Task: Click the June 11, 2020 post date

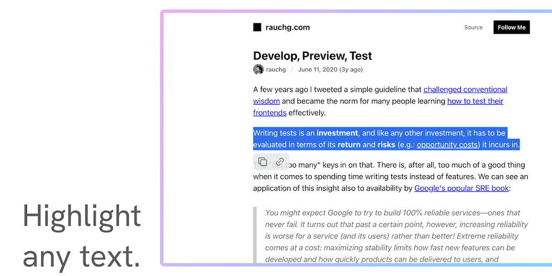Action: (x=330, y=70)
